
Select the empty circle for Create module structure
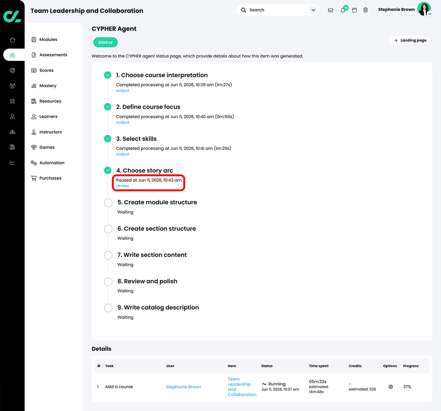(x=108, y=202)
